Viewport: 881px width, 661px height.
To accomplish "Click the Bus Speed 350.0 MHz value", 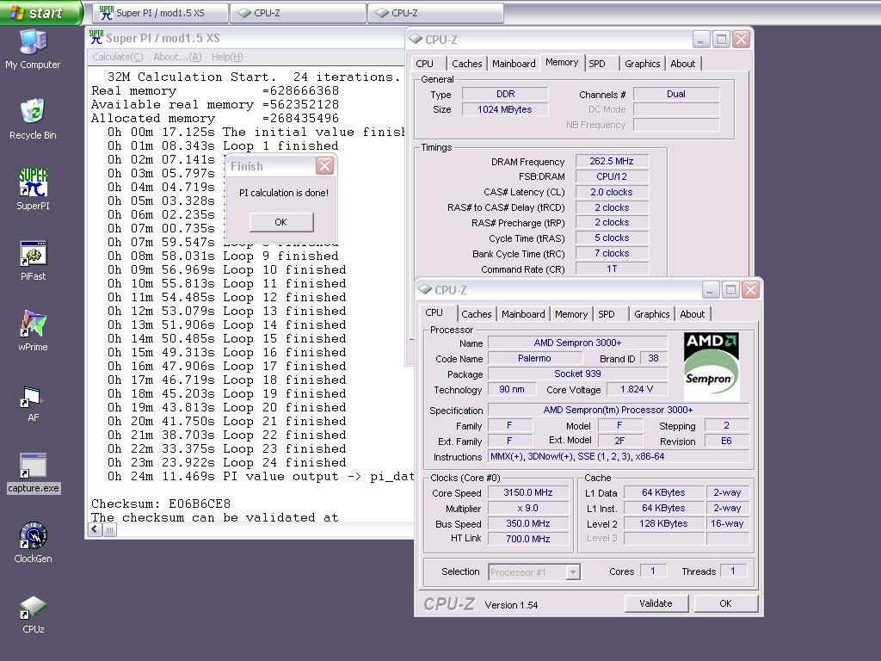I will coord(528,523).
